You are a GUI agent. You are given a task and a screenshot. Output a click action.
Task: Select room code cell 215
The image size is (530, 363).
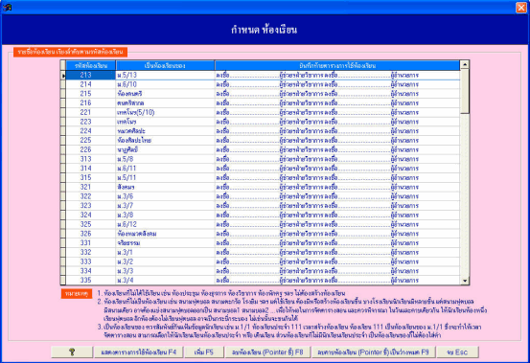click(x=91, y=94)
